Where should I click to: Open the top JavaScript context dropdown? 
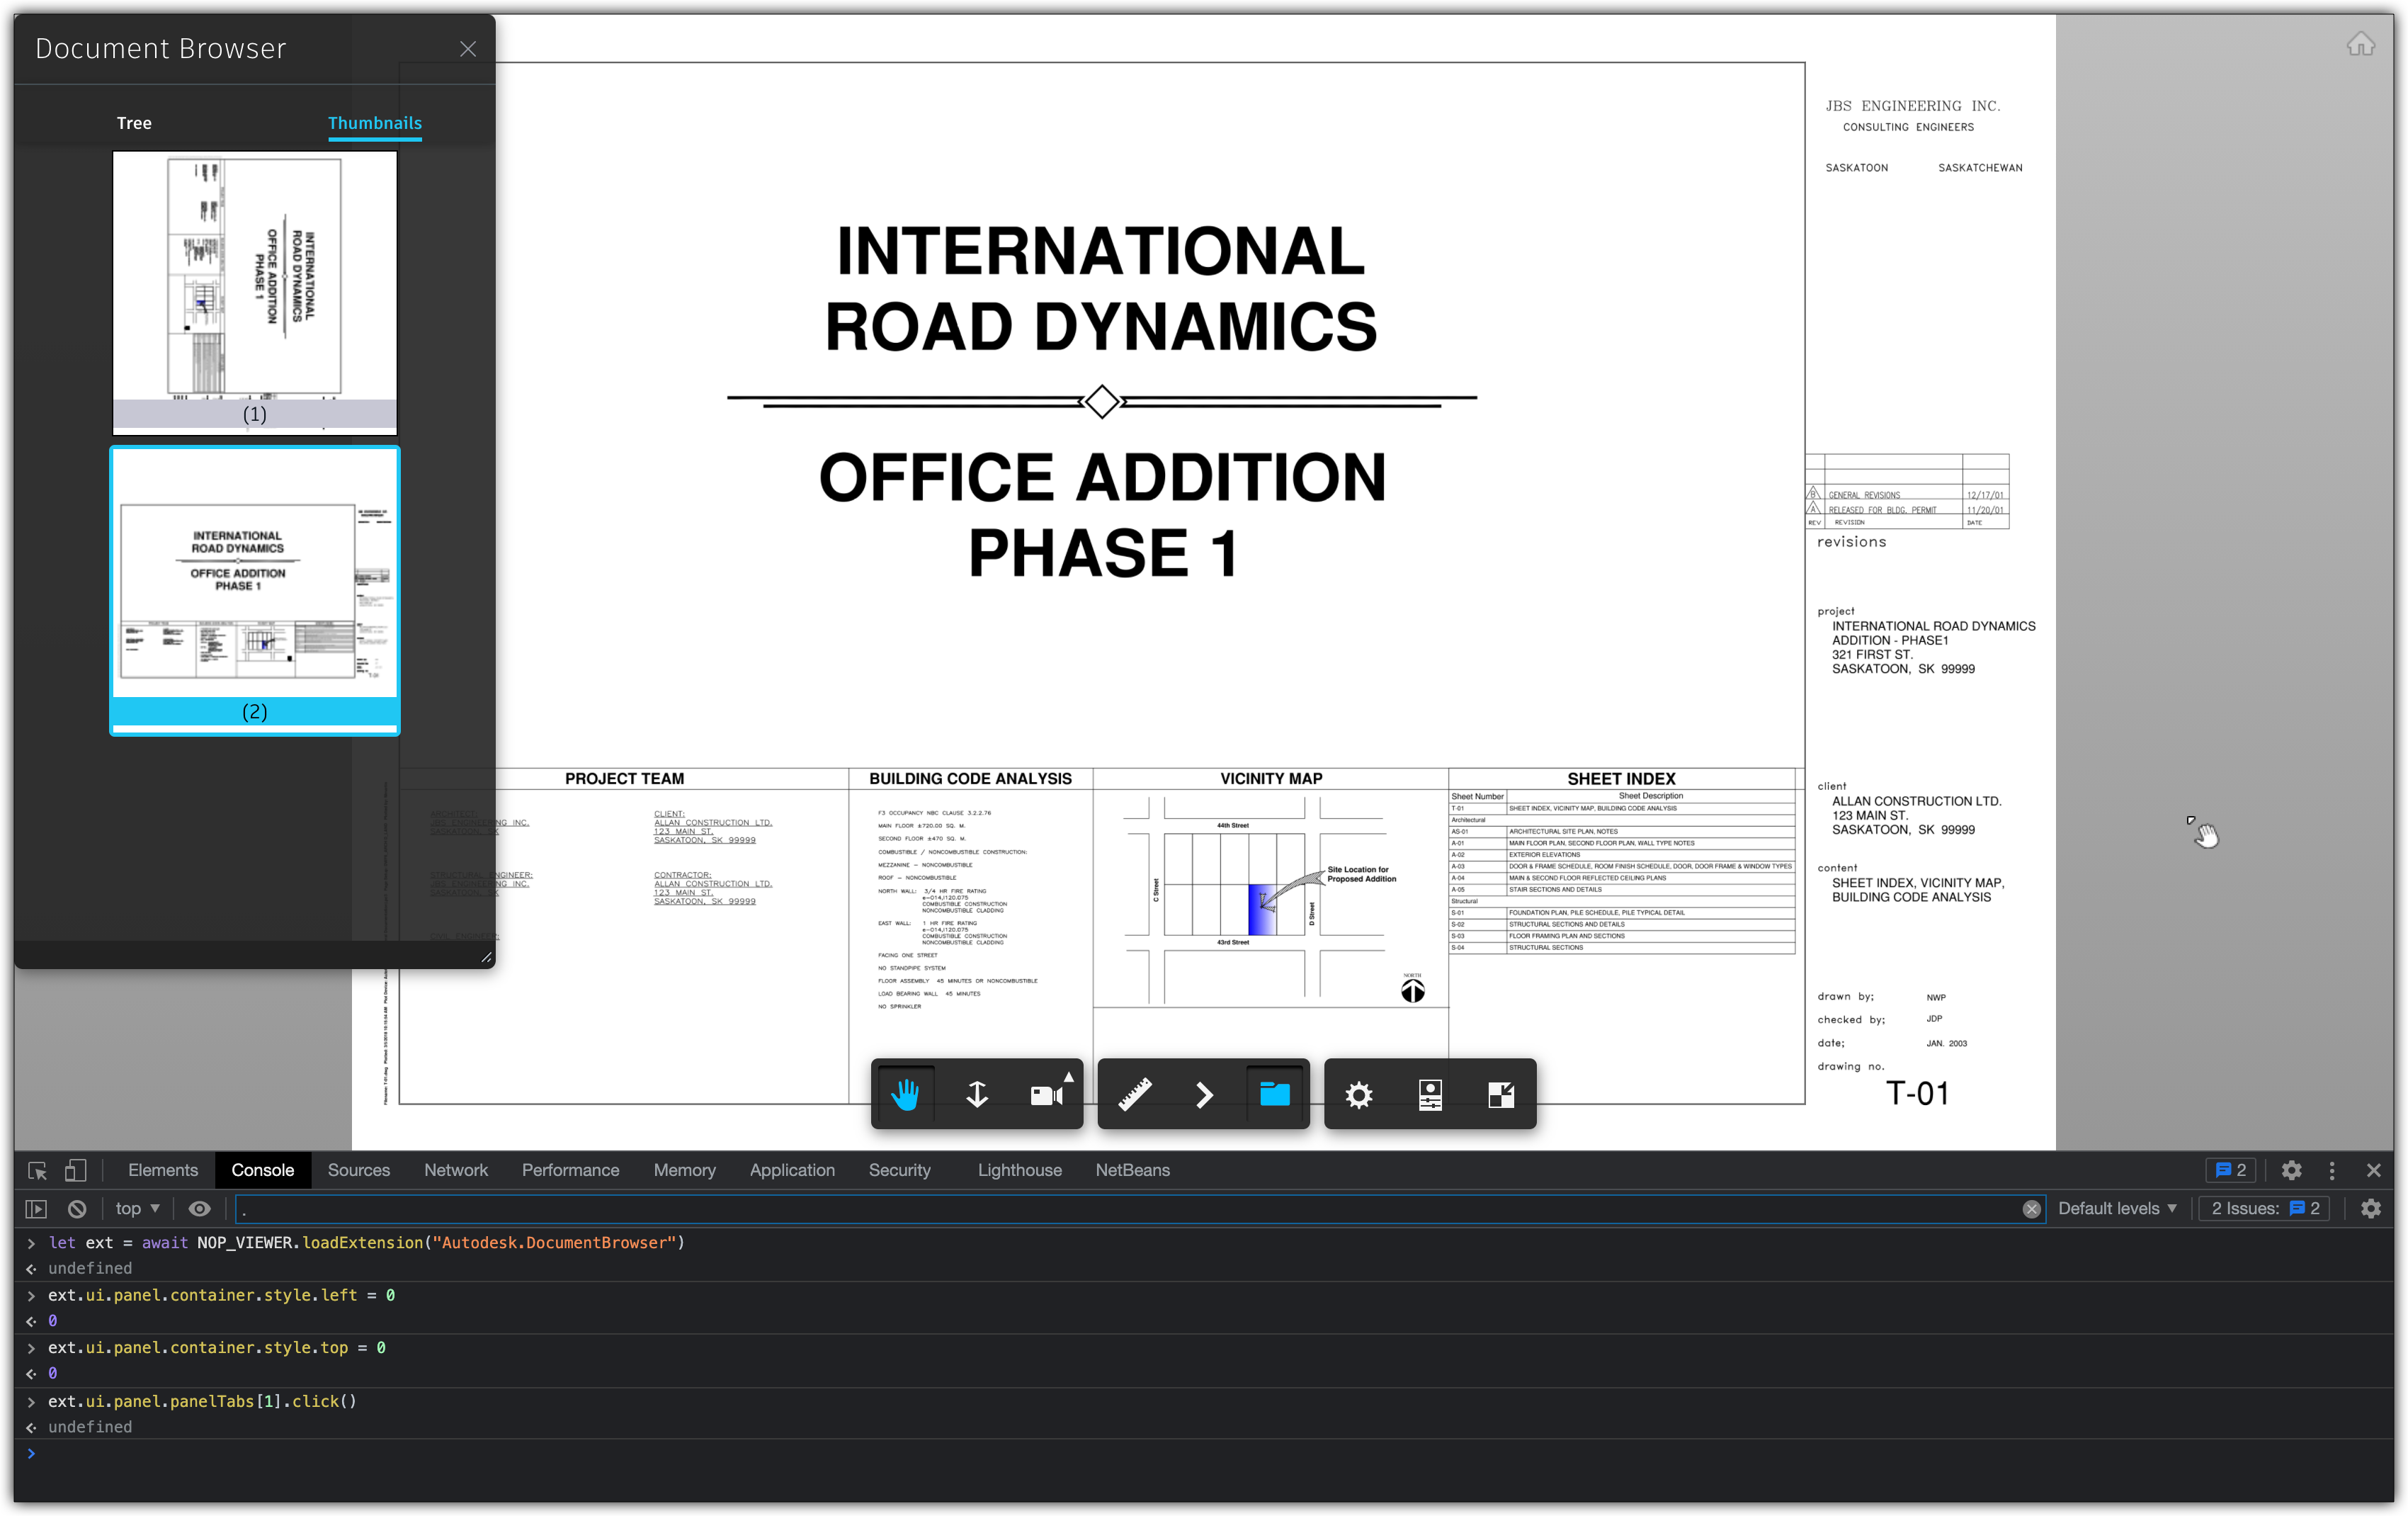point(137,1209)
